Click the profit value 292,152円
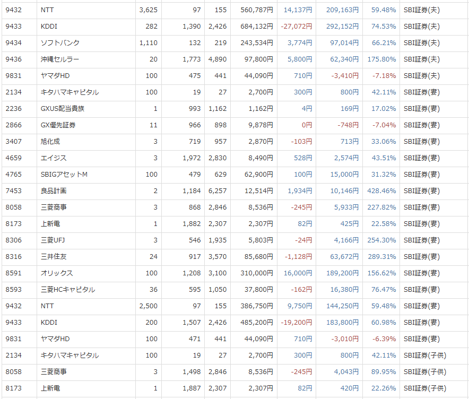 [x=342, y=27]
